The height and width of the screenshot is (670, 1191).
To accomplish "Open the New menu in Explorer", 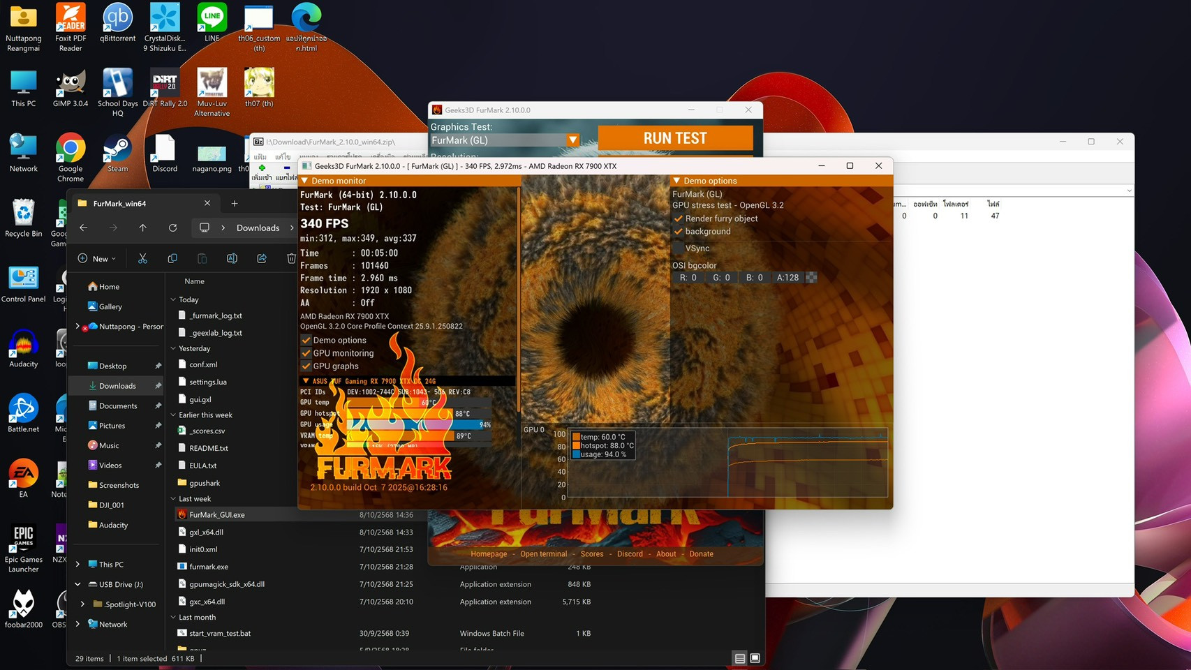I will pos(96,259).
